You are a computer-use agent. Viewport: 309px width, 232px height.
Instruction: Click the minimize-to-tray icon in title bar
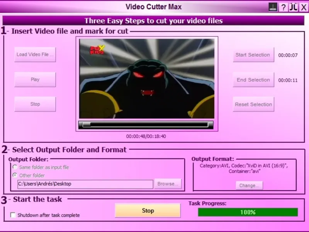click(x=273, y=7)
